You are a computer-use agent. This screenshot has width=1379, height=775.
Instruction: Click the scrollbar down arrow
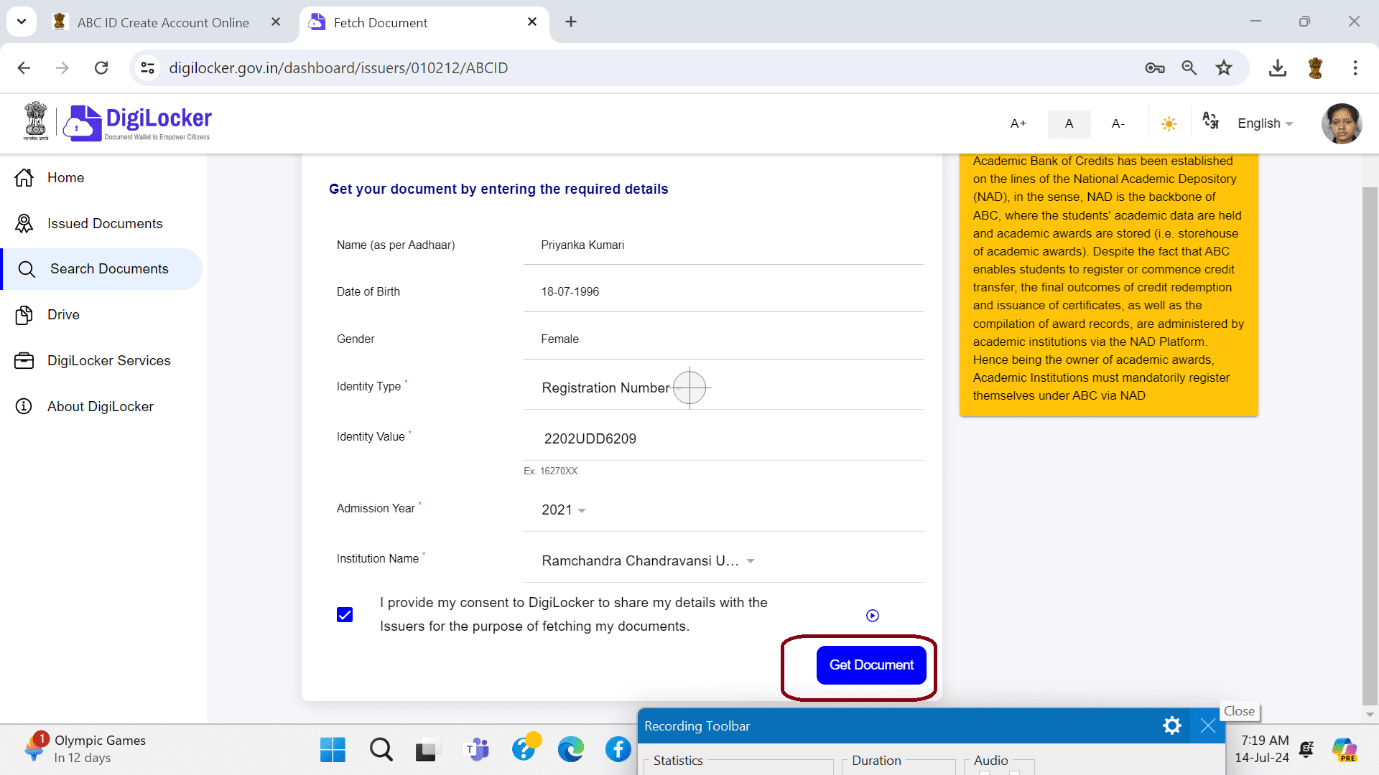tap(1370, 714)
